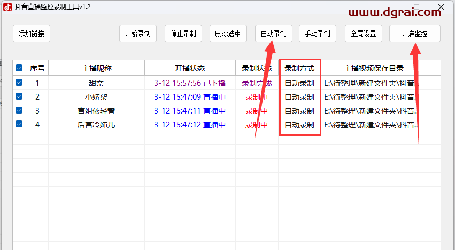
Task: Select streamer name 甜奈
Action: coord(96,83)
